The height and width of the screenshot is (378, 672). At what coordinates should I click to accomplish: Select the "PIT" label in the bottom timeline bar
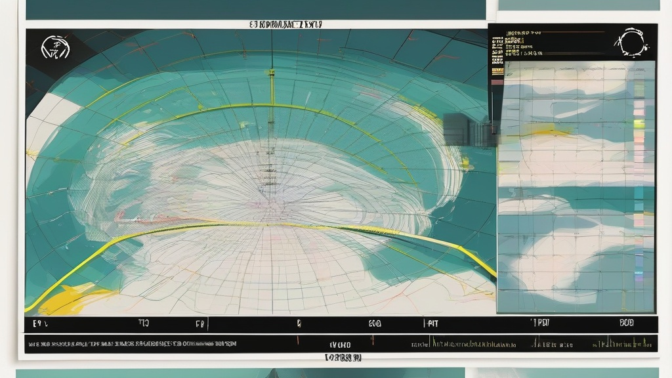[x=430, y=324]
